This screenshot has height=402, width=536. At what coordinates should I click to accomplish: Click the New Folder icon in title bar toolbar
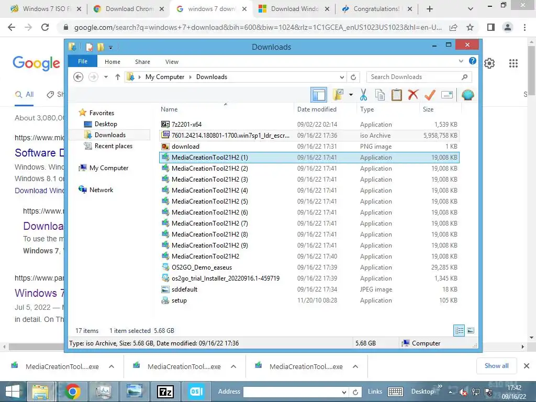[100, 47]
